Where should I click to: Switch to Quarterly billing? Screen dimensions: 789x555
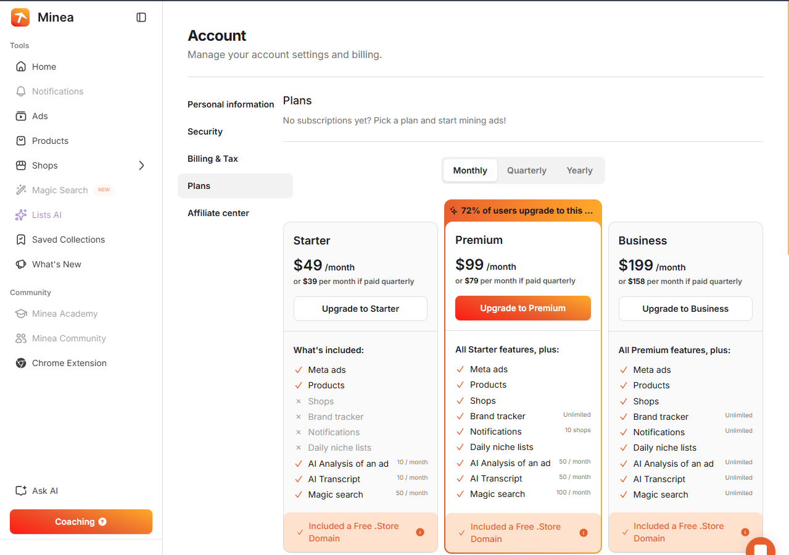tap(527, 170)
